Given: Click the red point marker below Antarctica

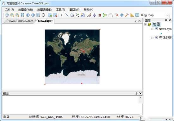Looking at the screenshot, I should tap(82, 83).
